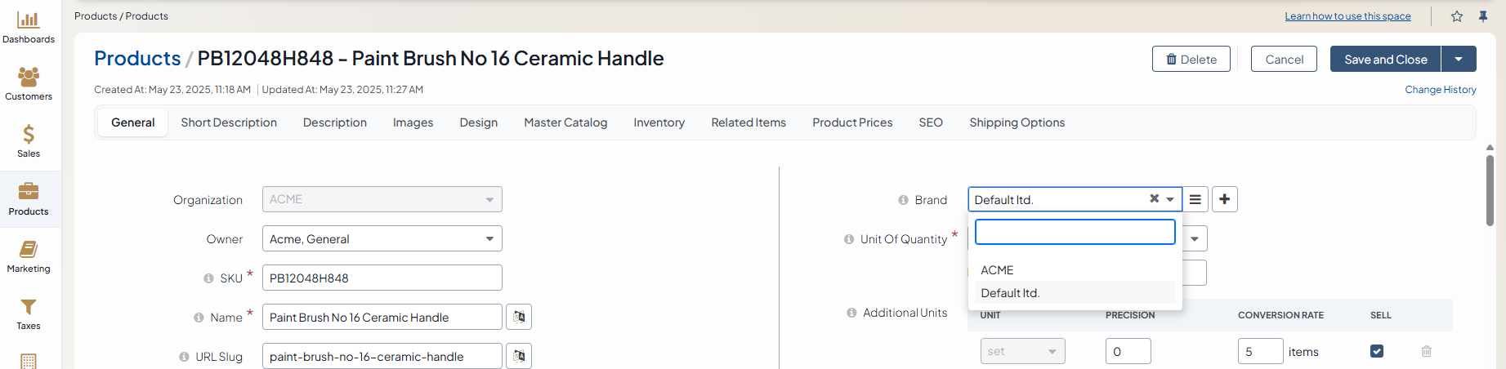Click the add Brand plus icon

(x=1225, y=199)
